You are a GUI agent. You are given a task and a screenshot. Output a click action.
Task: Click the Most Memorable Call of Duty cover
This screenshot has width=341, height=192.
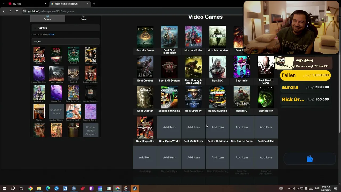(x=218, y=37)
